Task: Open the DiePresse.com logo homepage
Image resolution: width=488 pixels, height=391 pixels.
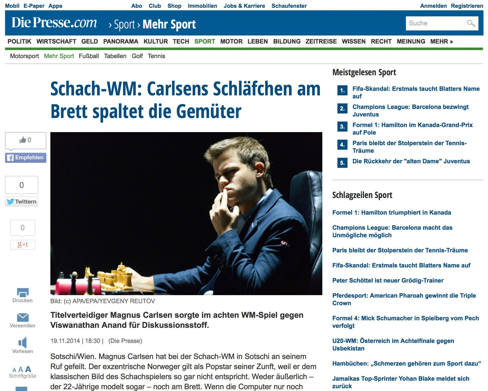Action: click(54, 23)
